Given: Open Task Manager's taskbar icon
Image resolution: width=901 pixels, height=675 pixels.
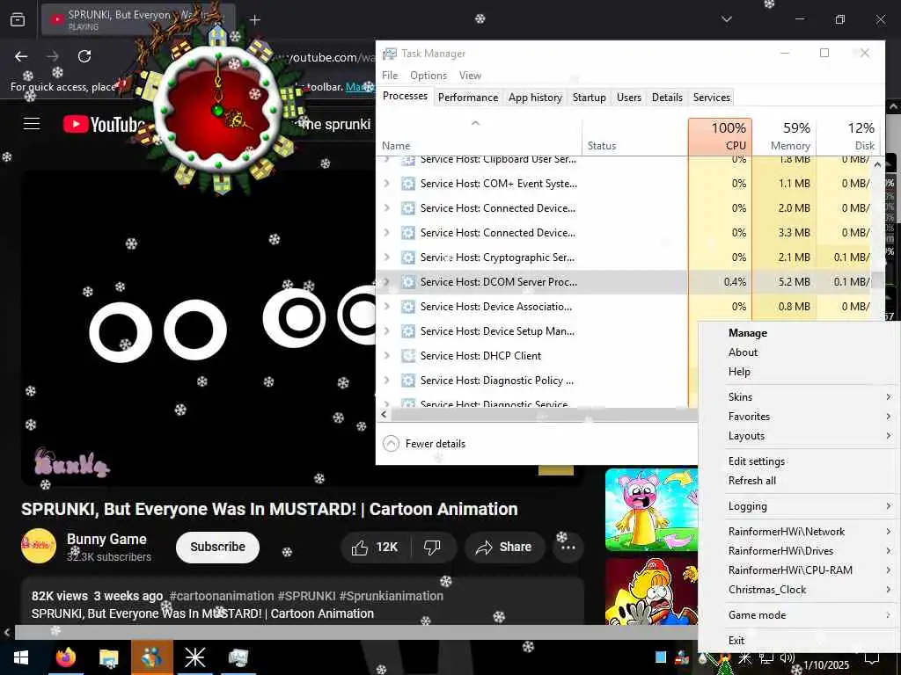Looking at the screenshot, I should [238, 657].
